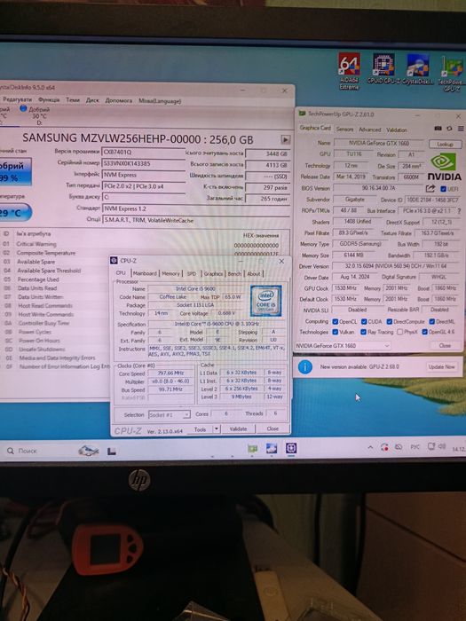Click the CPU-Z Validate button
Image resolution: width=466 pixels, height=621 pixels.
tap(238, 428)
